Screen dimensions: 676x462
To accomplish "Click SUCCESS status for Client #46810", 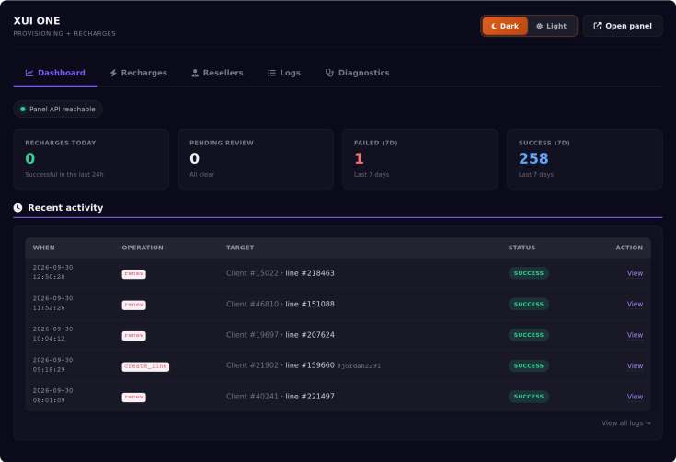I will coord(529,304).
